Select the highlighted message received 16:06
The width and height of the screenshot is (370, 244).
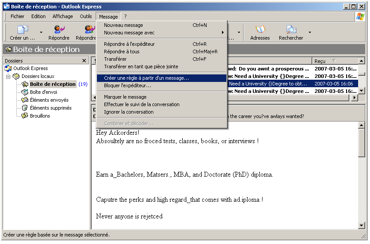coord(292,84)
